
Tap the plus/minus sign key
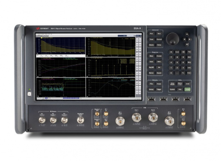(x=183, y=73)
